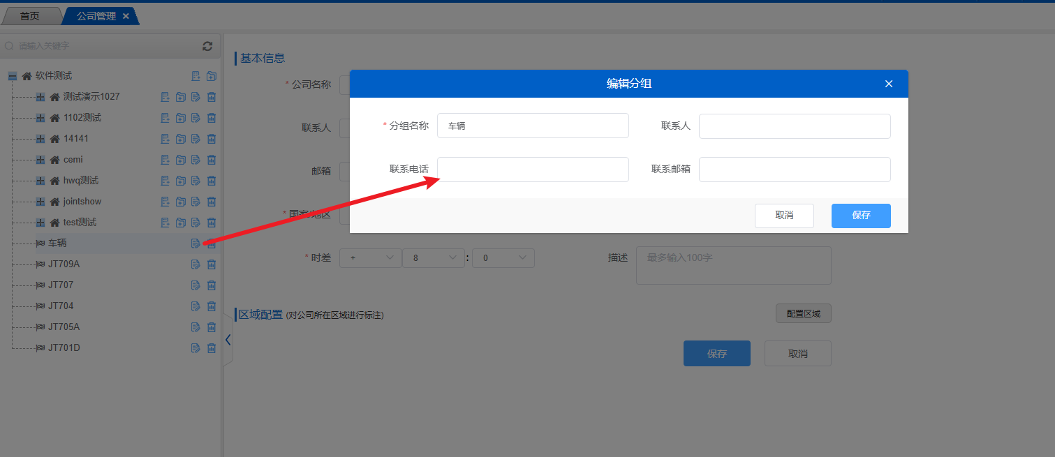The height and width of the screenshot is (457, 1055).
Task: Expand the jointshow tree node
Action: point(40,202)
